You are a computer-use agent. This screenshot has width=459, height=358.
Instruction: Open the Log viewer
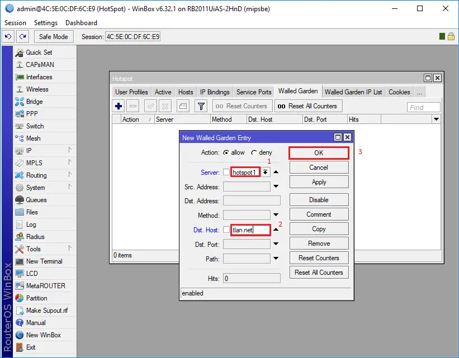coord(31,225)
